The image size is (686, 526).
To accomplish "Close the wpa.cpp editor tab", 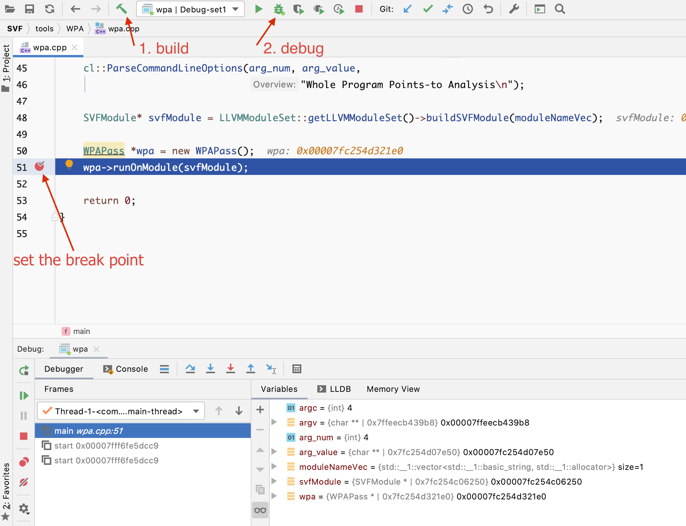I will [75, 47].
